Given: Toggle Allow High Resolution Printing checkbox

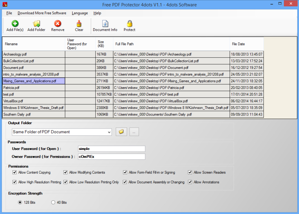Looking at the screenshot, I should coord(15,182).
